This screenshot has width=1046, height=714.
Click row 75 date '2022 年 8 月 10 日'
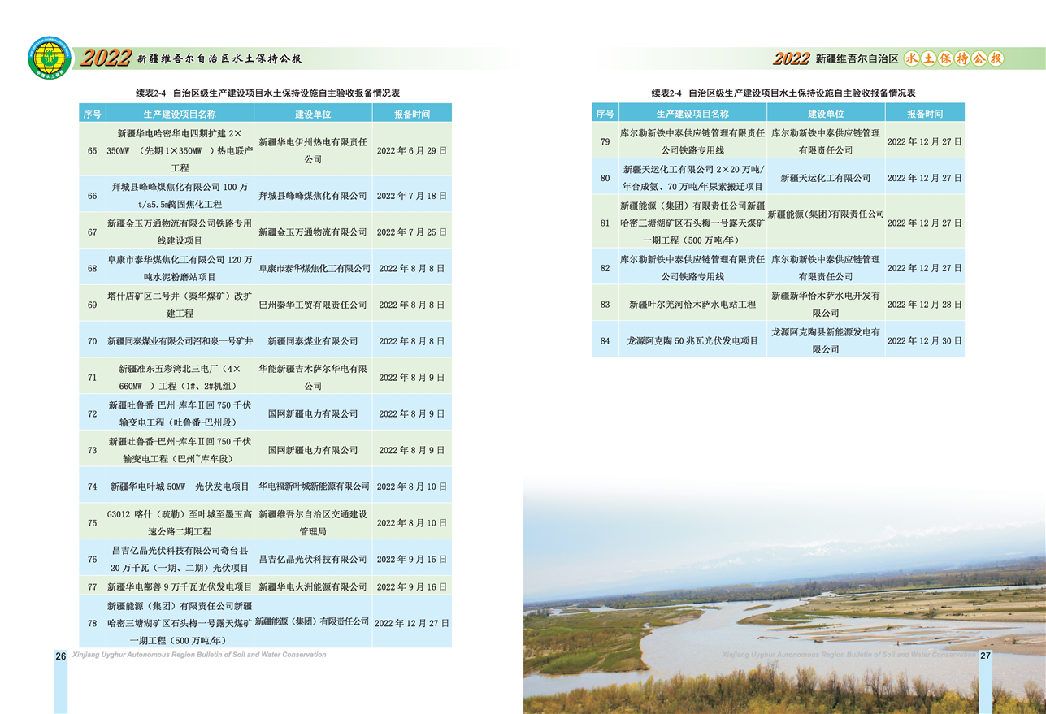pos(412,523)
